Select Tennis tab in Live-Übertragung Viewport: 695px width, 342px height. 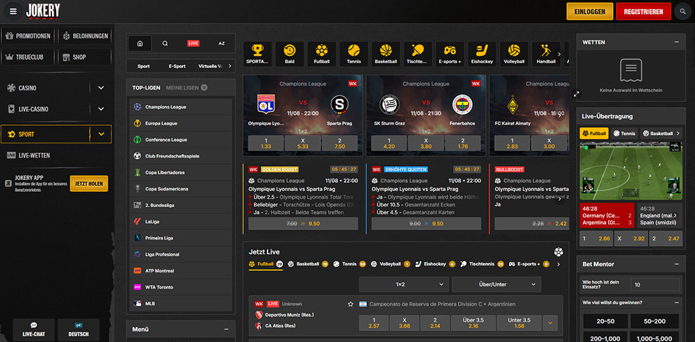click(624, 133)
